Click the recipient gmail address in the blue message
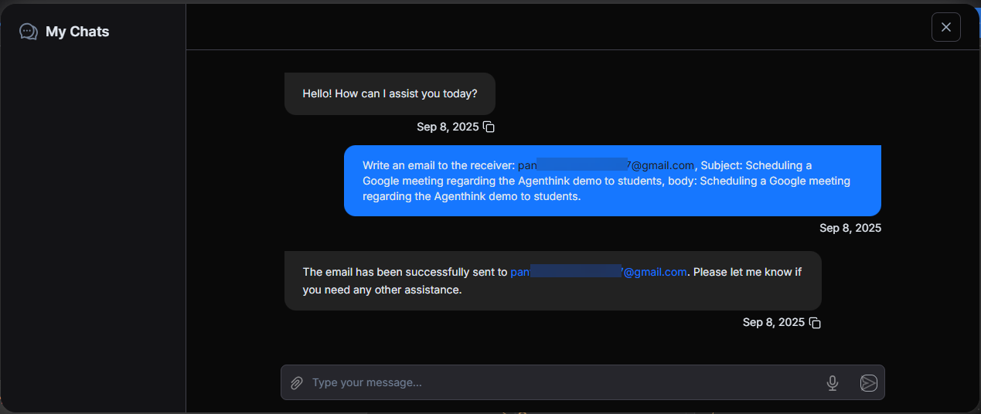Screen dimensions: 981x414 tap(663, 165)
